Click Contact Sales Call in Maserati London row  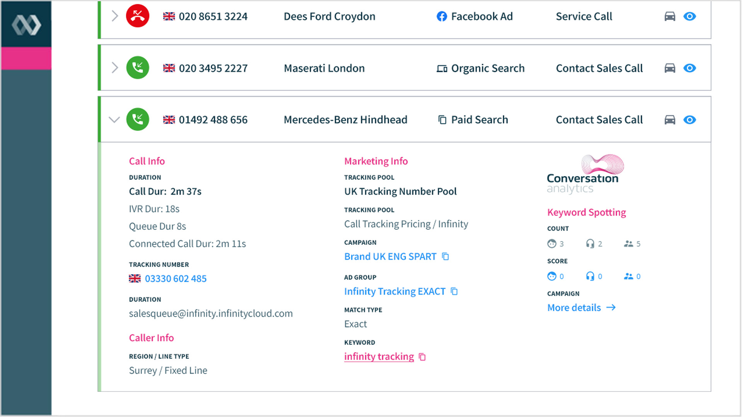pyautogui.click(x=599, y=68)
